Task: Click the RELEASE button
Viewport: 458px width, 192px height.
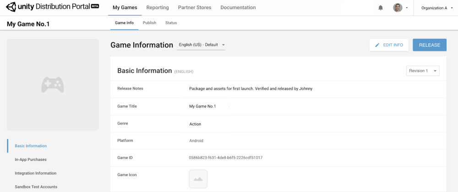Action: (x=430, y=45)
